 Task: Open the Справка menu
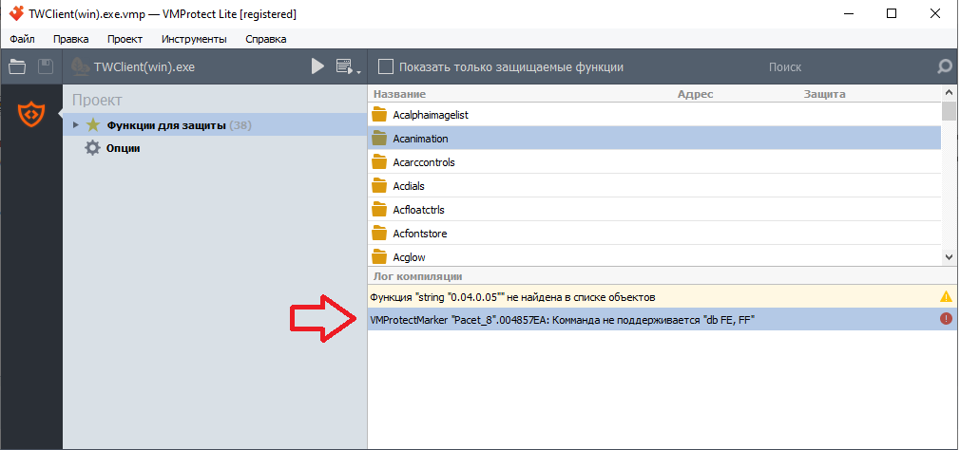point(266,39)
